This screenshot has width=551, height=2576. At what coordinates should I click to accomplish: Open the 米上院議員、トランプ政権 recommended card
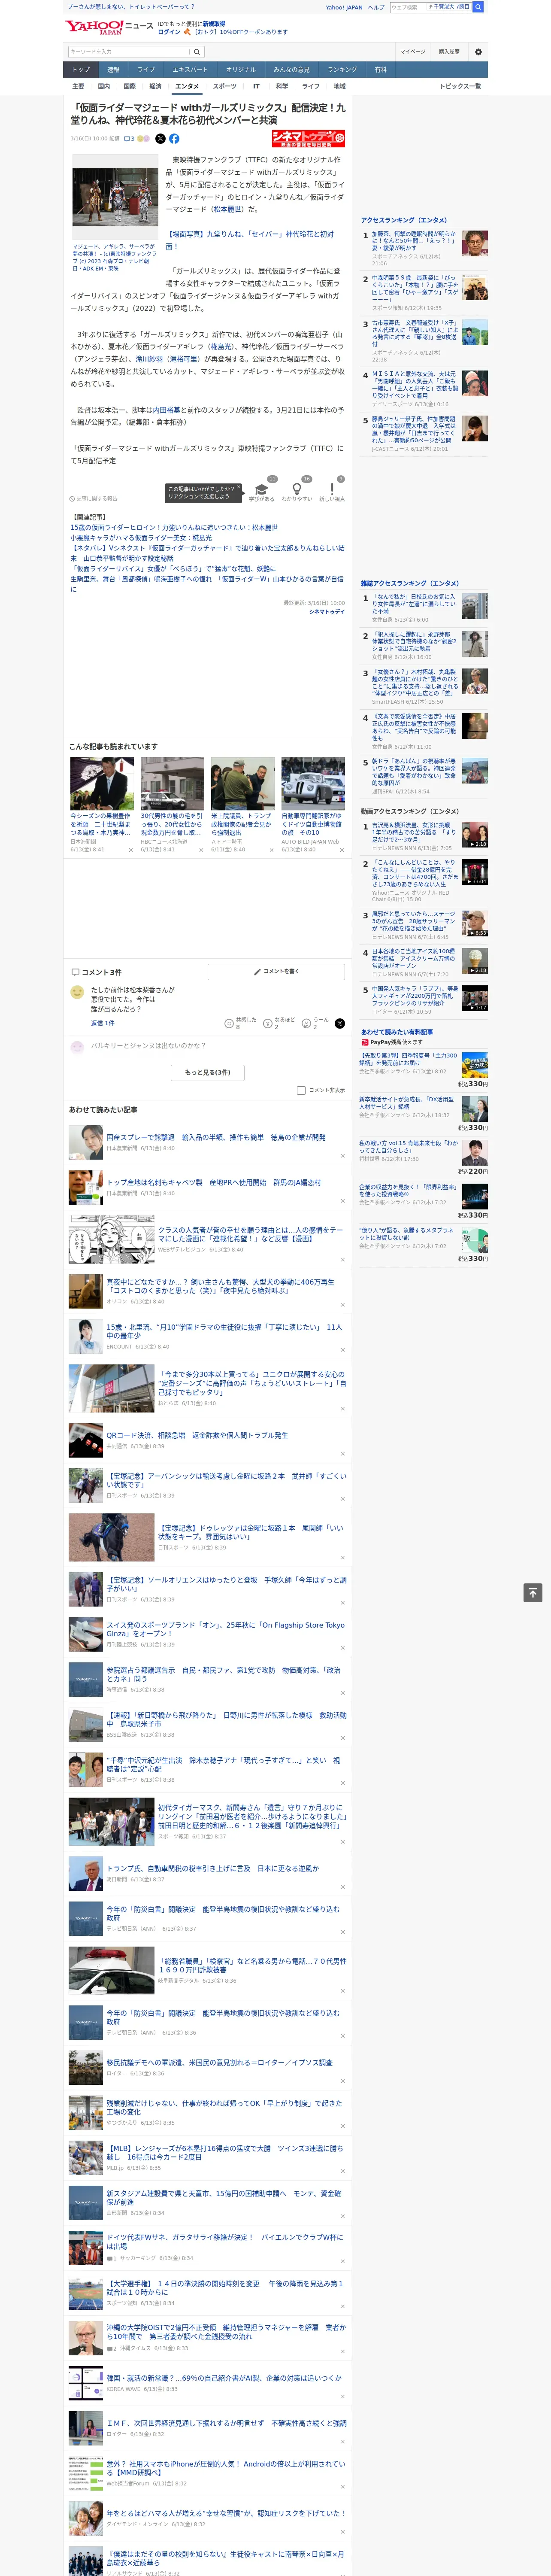[x=242, y=804]
